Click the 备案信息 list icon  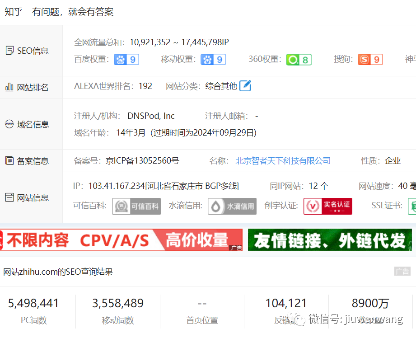pyautogui.click(x=9, y=160)
